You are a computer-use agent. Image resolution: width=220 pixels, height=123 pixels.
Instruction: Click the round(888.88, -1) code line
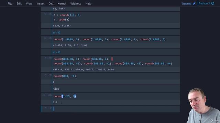tap(113, 64)
